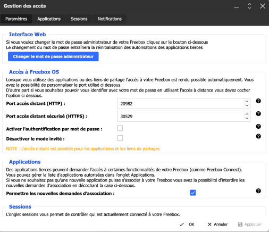Click the OK checkmark icon
The width and height of the screenshot is (269, 232).
tap(182, 225)
